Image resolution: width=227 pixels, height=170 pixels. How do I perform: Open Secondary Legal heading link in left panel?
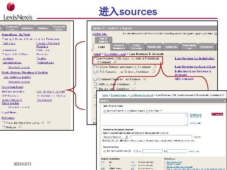point(12,87)
